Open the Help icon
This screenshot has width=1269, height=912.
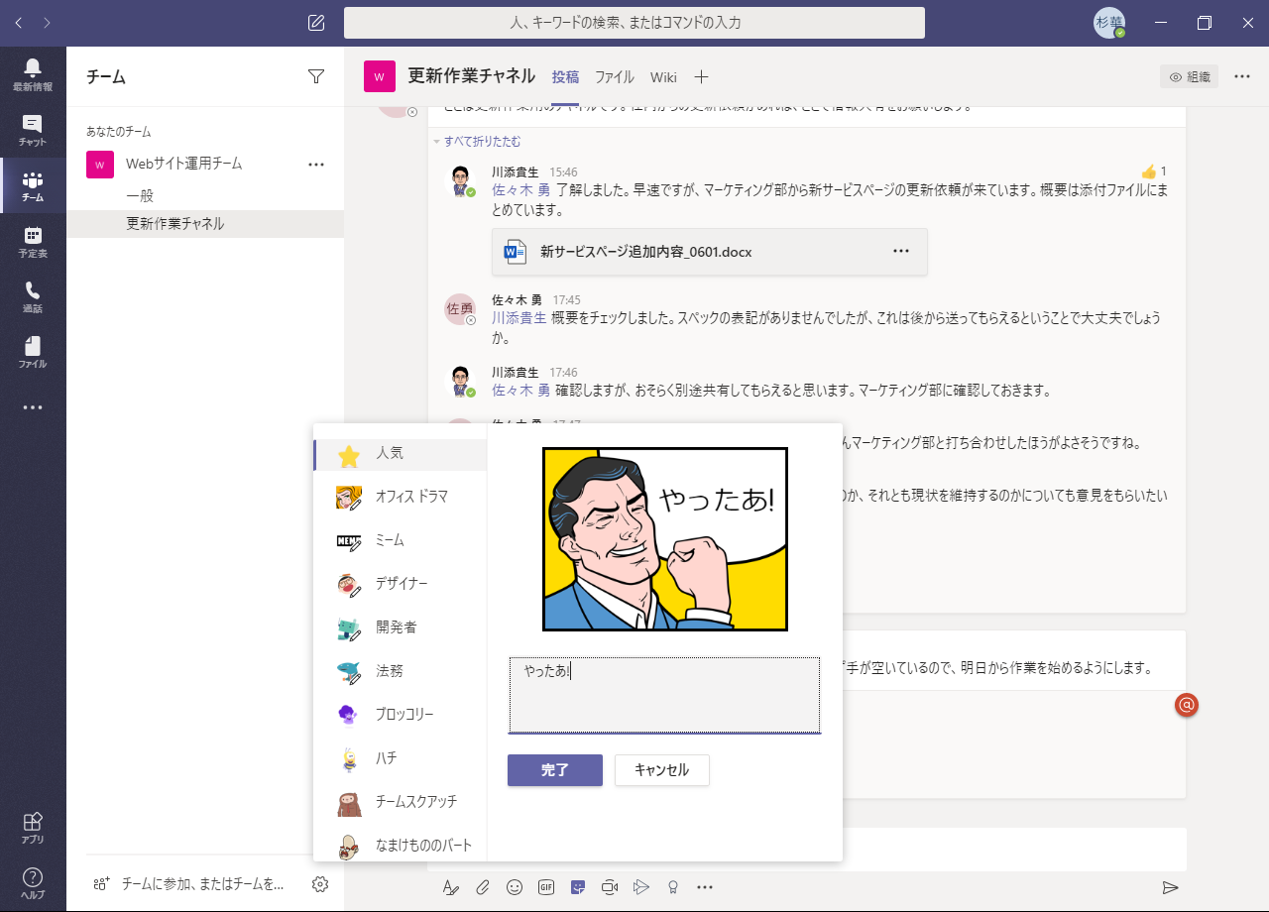33,882
